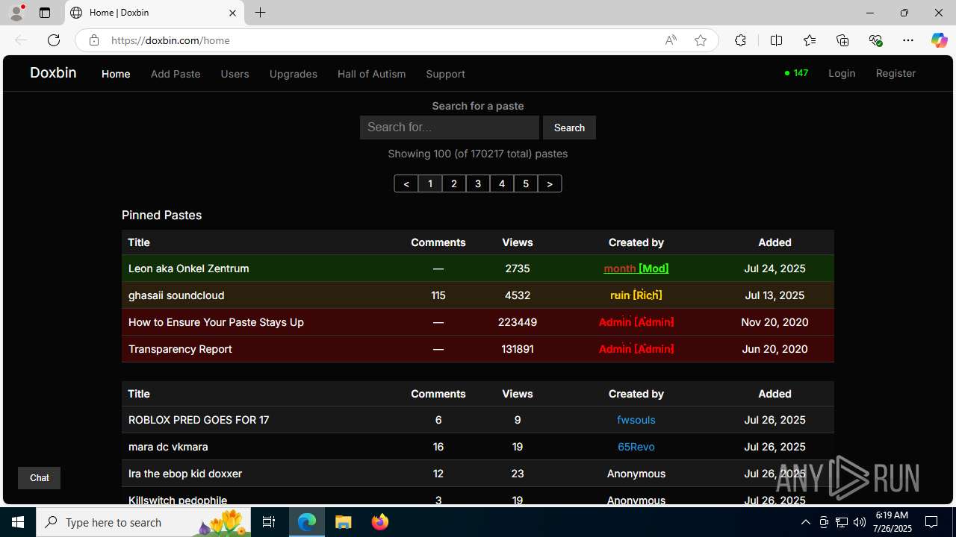Viewport: 956px width, 537px height.
Task: Click the 'Nov 20, 2020' date cell
Action: 775,322
